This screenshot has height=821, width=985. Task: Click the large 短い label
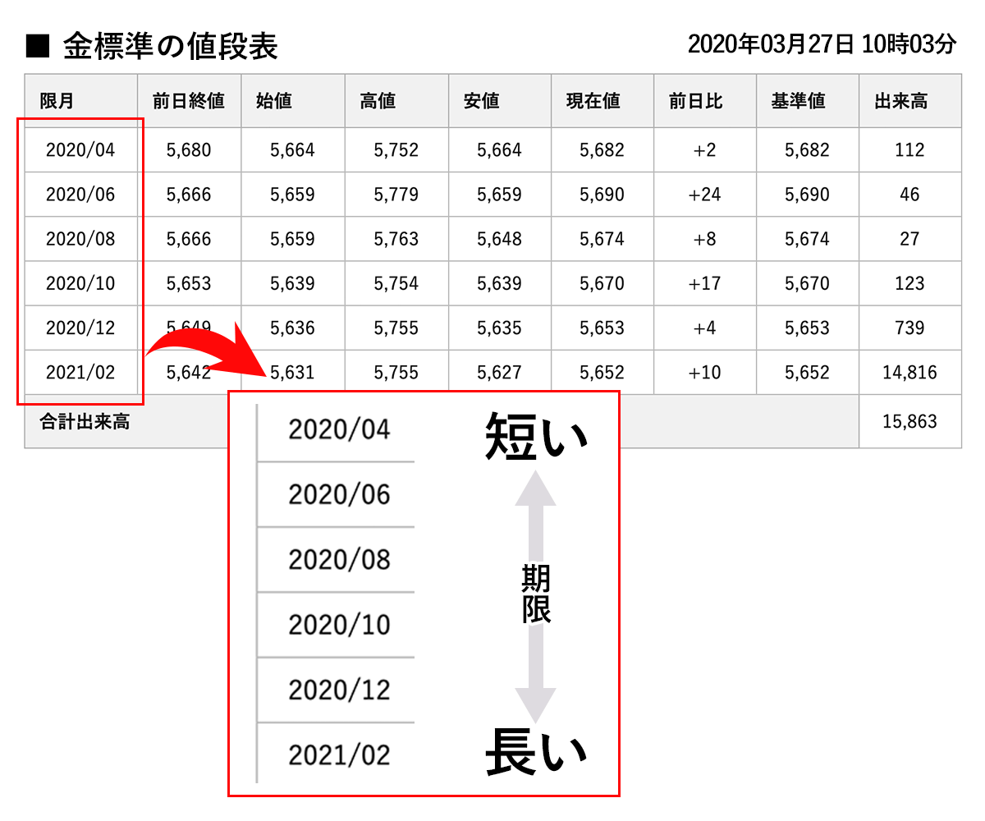535,435
